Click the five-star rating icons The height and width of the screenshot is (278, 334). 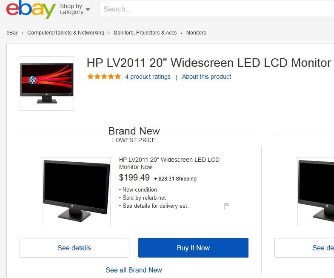coord(104,77)
